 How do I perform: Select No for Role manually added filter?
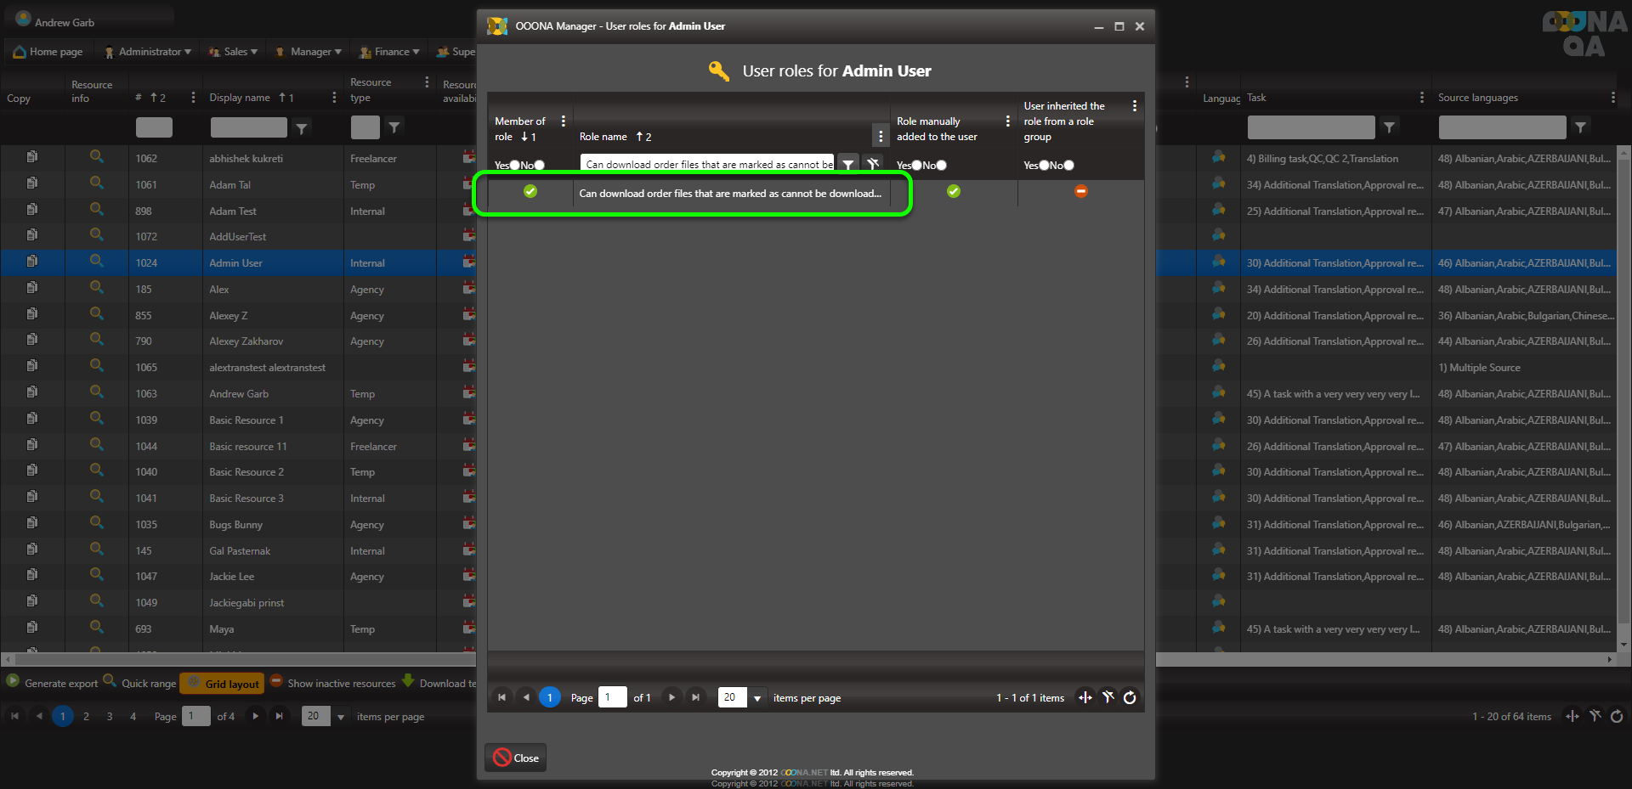point(941,166)
